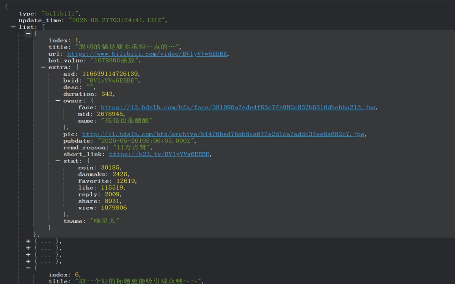Screen dimensions: 455x284
Task: Click the bvid value "BV1yVVw6EEBE"
Action: (x=113, y=81)
